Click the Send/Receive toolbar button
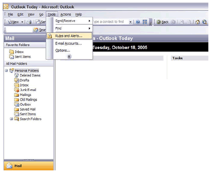 (x=40, y=22)
